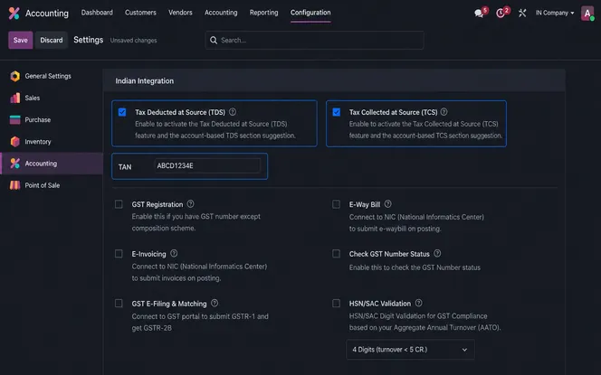This screenshot has width=601, height=375.
Task: Save the settings changes
Action: (21, 40)
